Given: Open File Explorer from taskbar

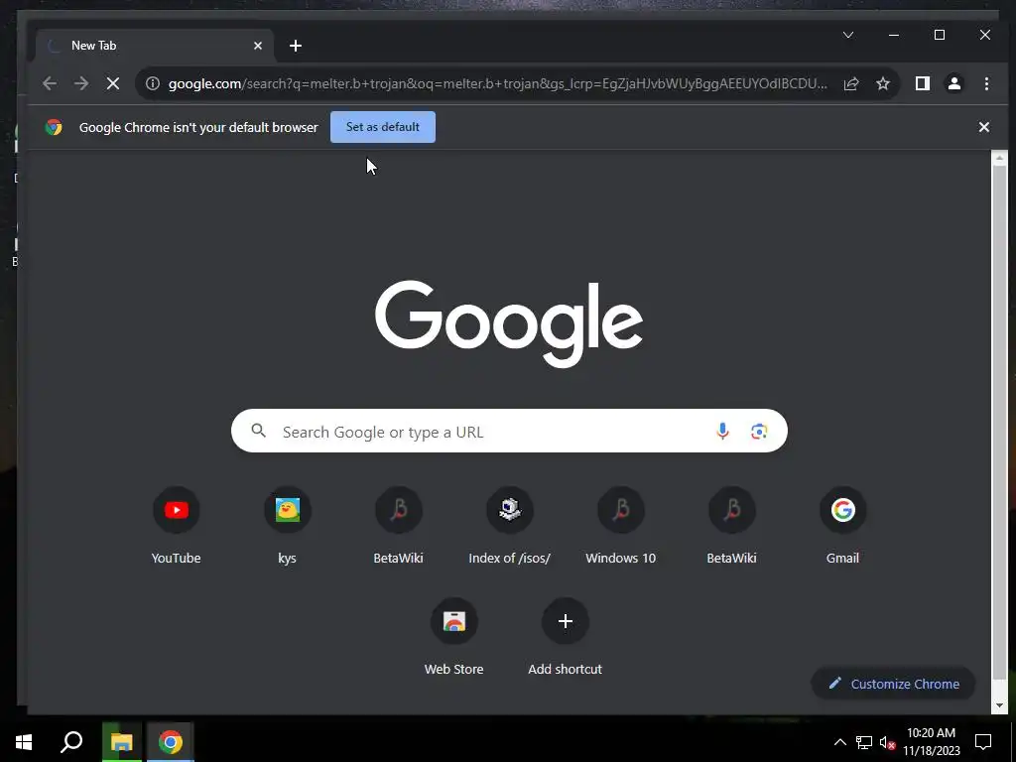Looking at the screenshot, I should tap(121, 742).
